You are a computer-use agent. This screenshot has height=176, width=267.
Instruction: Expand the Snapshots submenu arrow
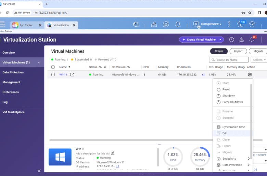249,159
